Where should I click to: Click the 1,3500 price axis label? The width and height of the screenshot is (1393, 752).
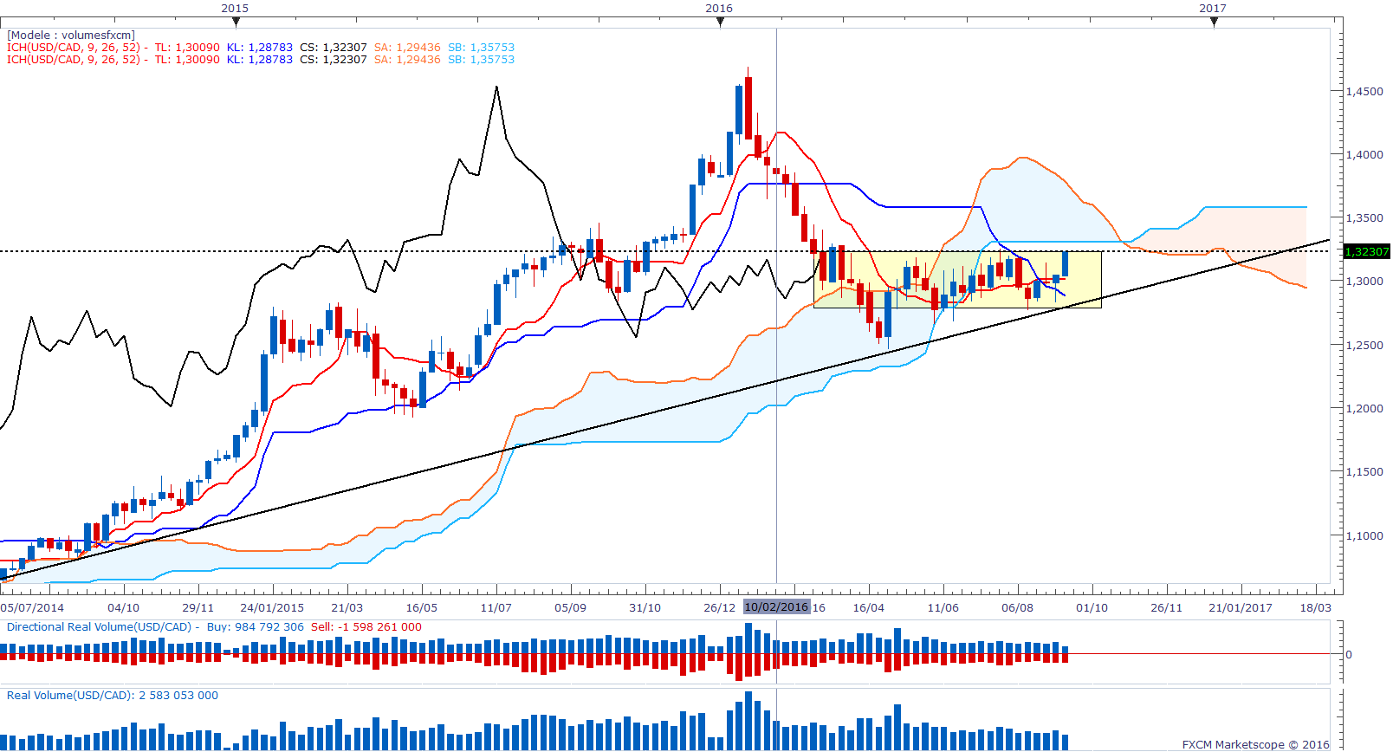click(x=1364, y=218)
